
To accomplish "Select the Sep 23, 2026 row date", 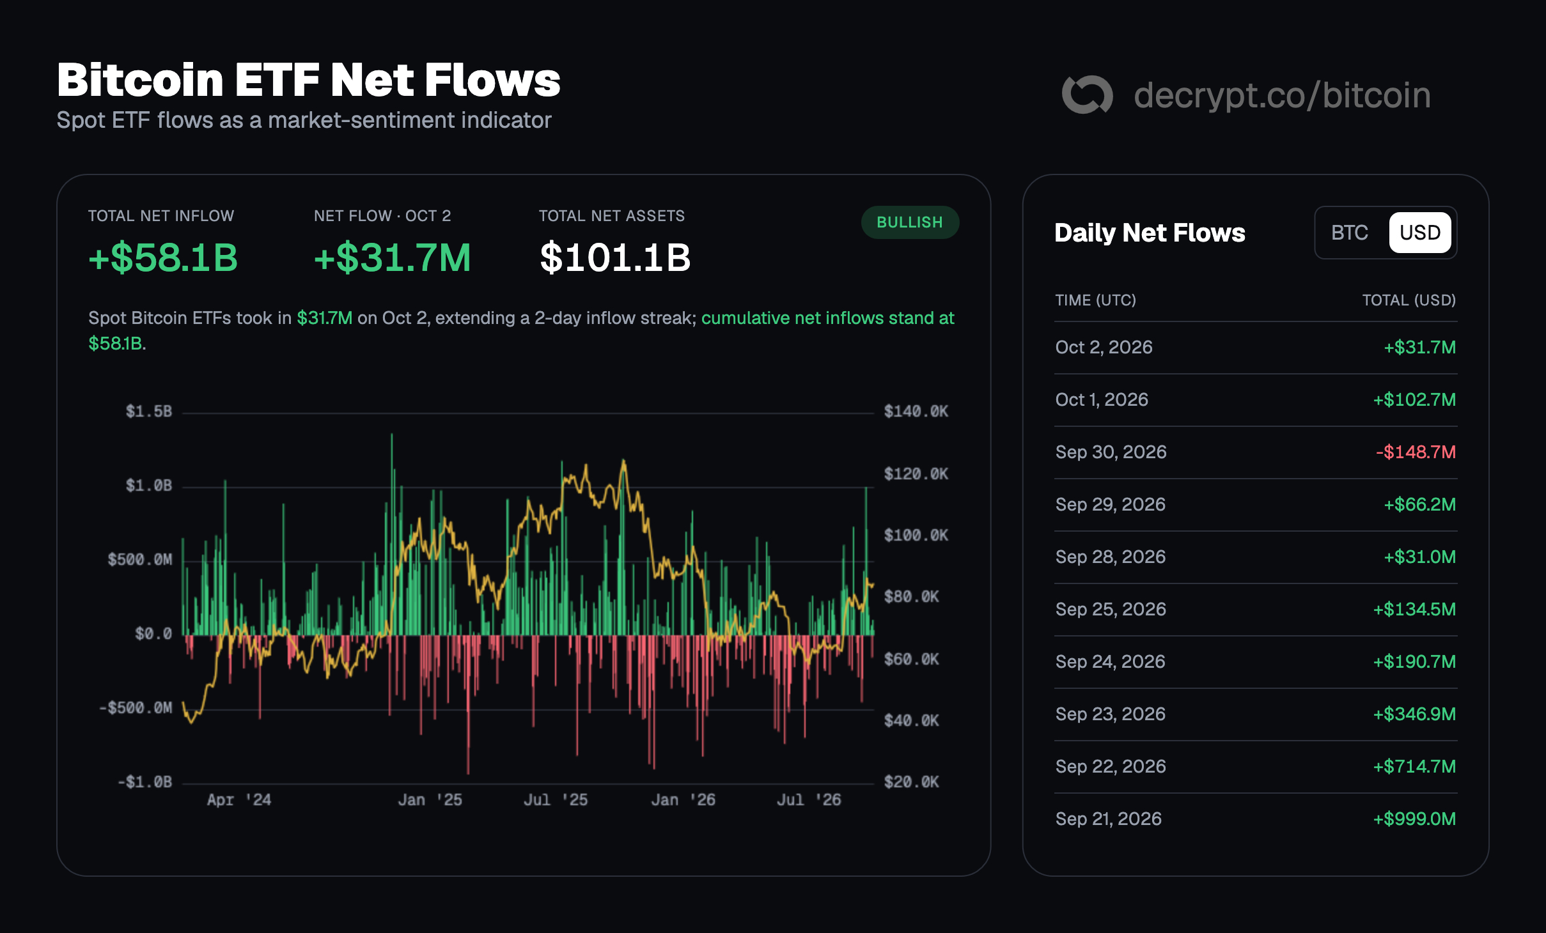I will pyautogui.click(x=1111, y=714).
